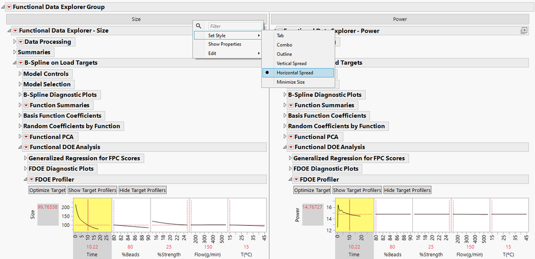Click Function Summaries red triangle in Power panel
535x259 pixels.
tap(291, 105)
